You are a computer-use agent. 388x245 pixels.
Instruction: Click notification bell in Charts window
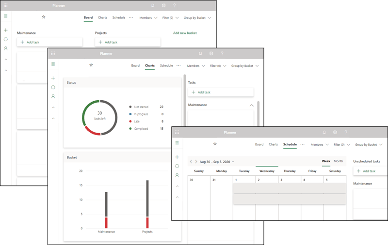200,53
